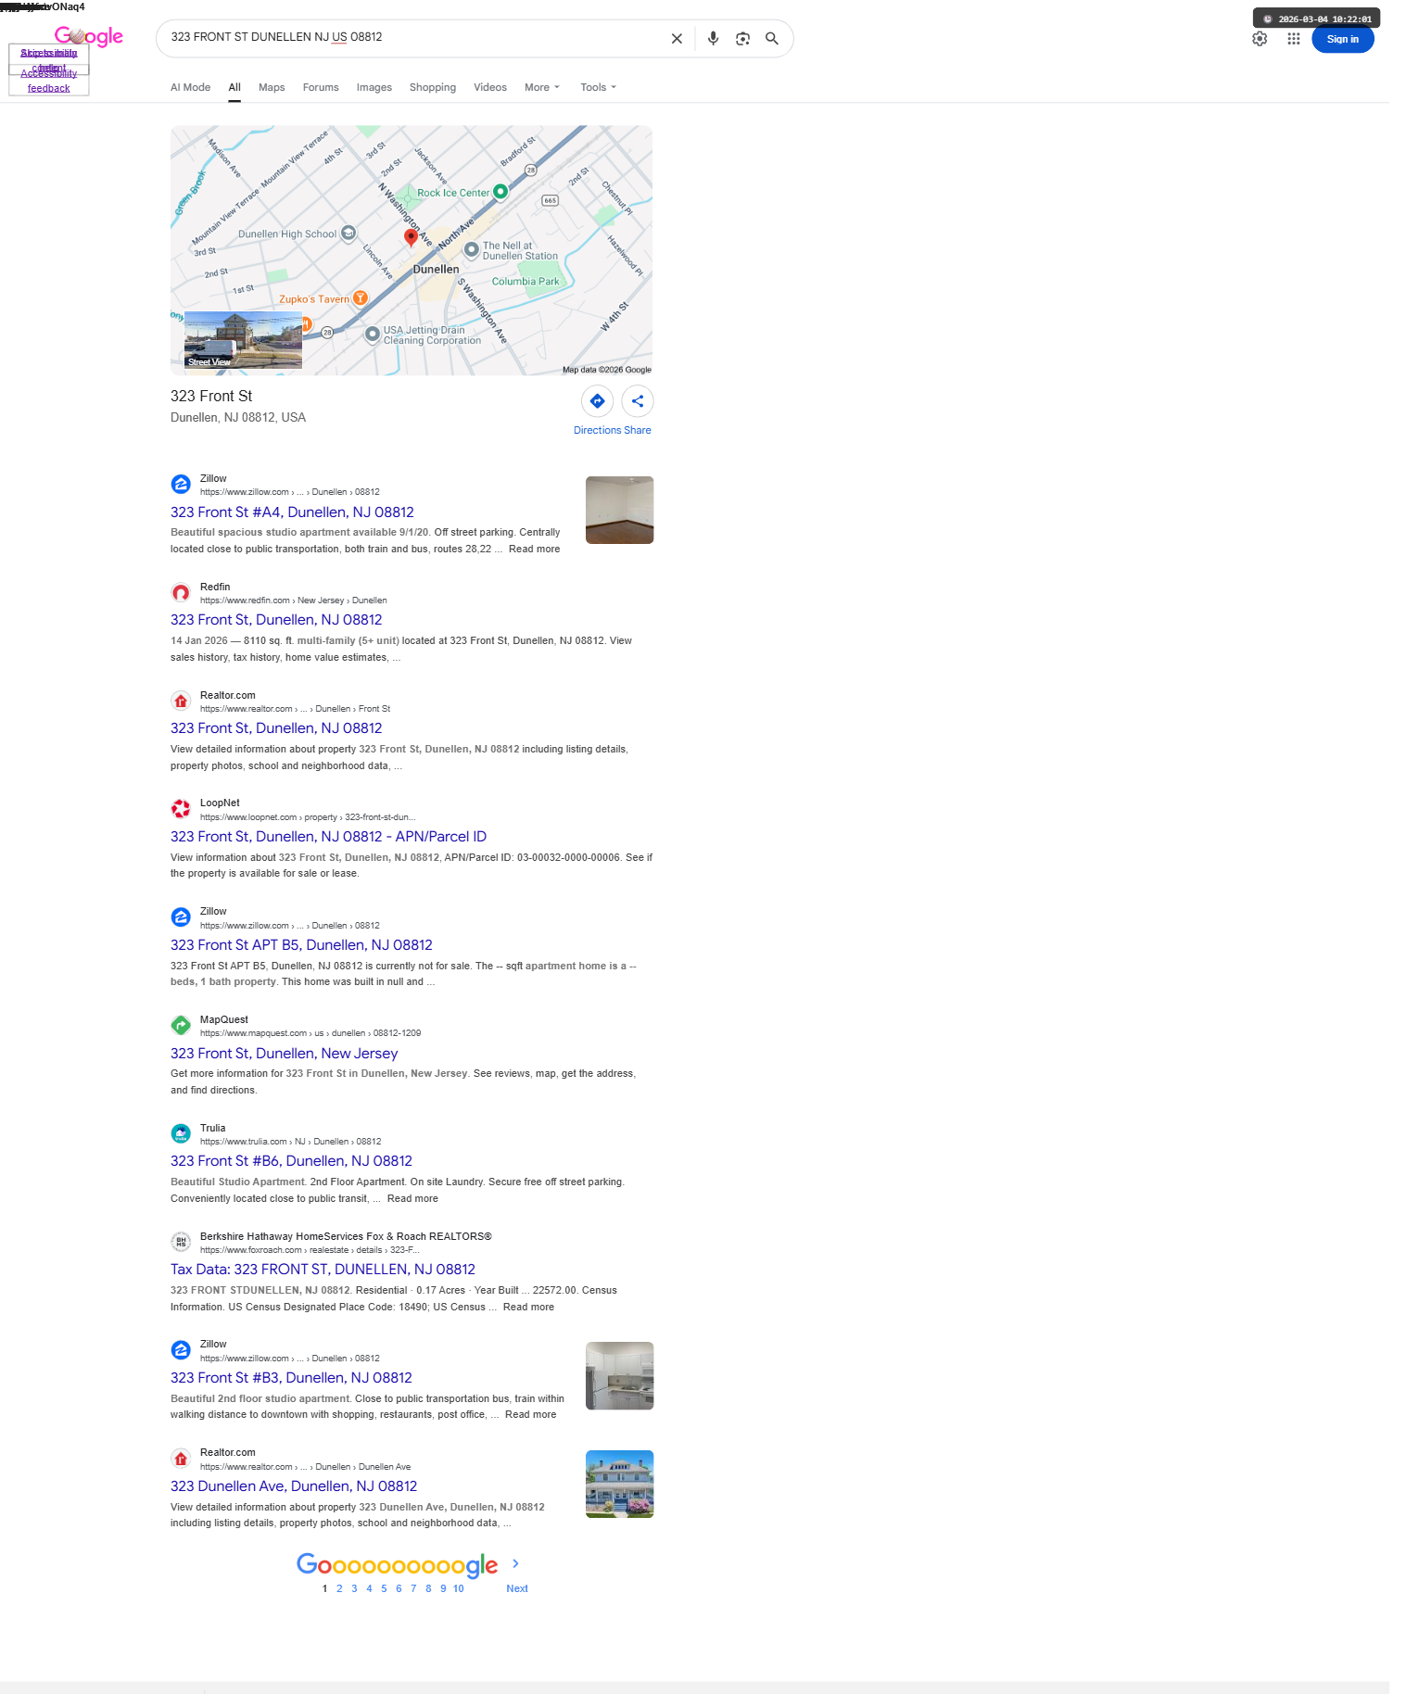1406x1694 pixels.
Task: Clear the search box text
Action: coord(677,39)
